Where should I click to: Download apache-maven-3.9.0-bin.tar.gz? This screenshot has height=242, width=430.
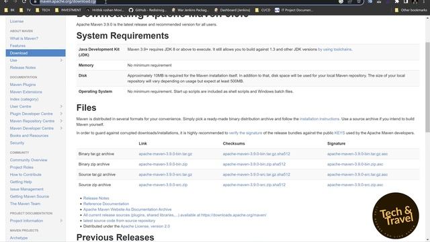[165, 154]
